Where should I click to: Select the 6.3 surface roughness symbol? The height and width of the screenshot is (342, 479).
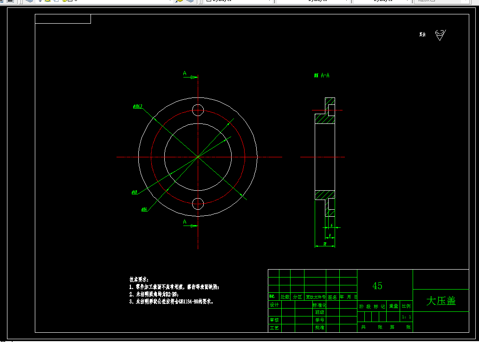[440, 35]
